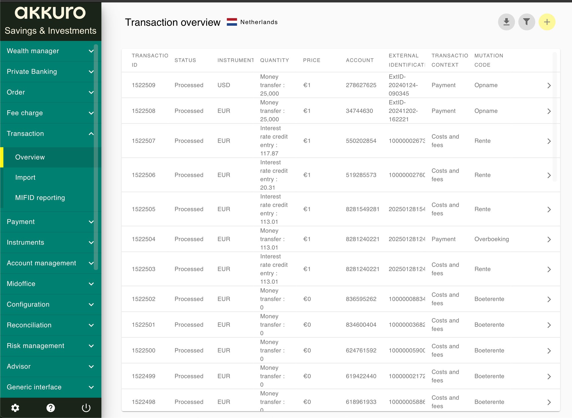Click account number 278627625
Image resolution: width=572 pixels, height=418 pixels.
pos(361,85)
